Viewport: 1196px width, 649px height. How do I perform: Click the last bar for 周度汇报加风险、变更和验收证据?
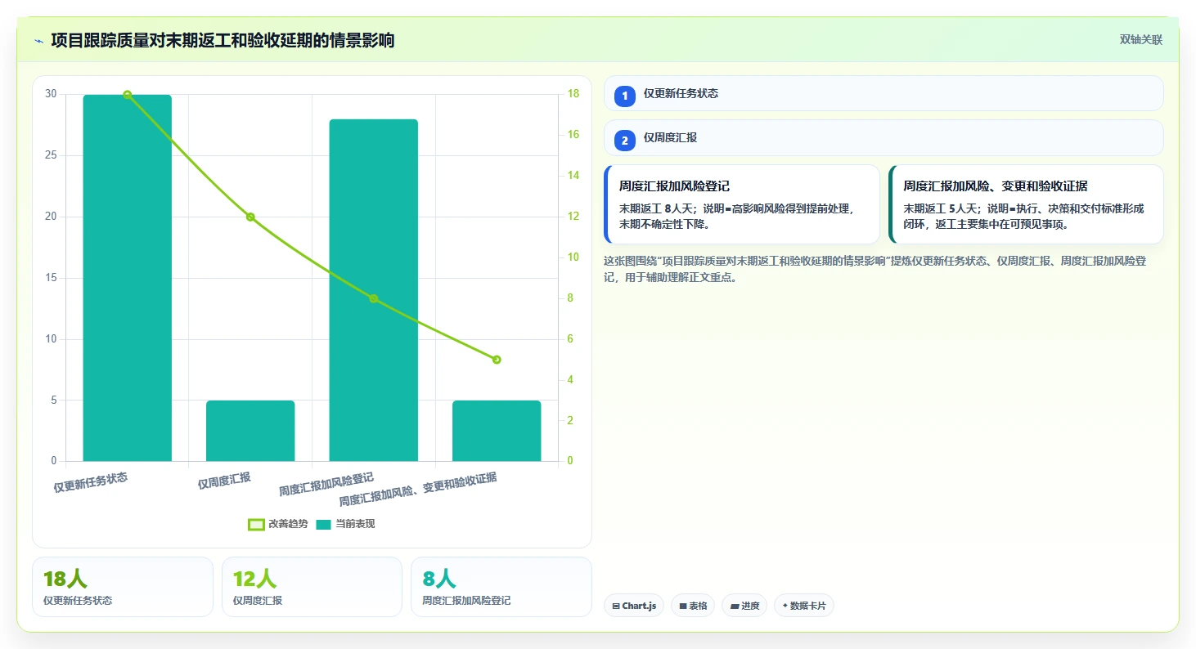(497, 431)
